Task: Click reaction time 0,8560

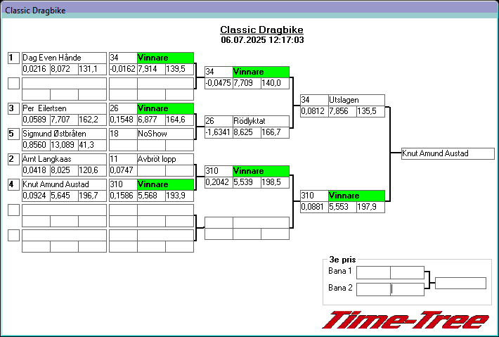Action: click(36, 145)
